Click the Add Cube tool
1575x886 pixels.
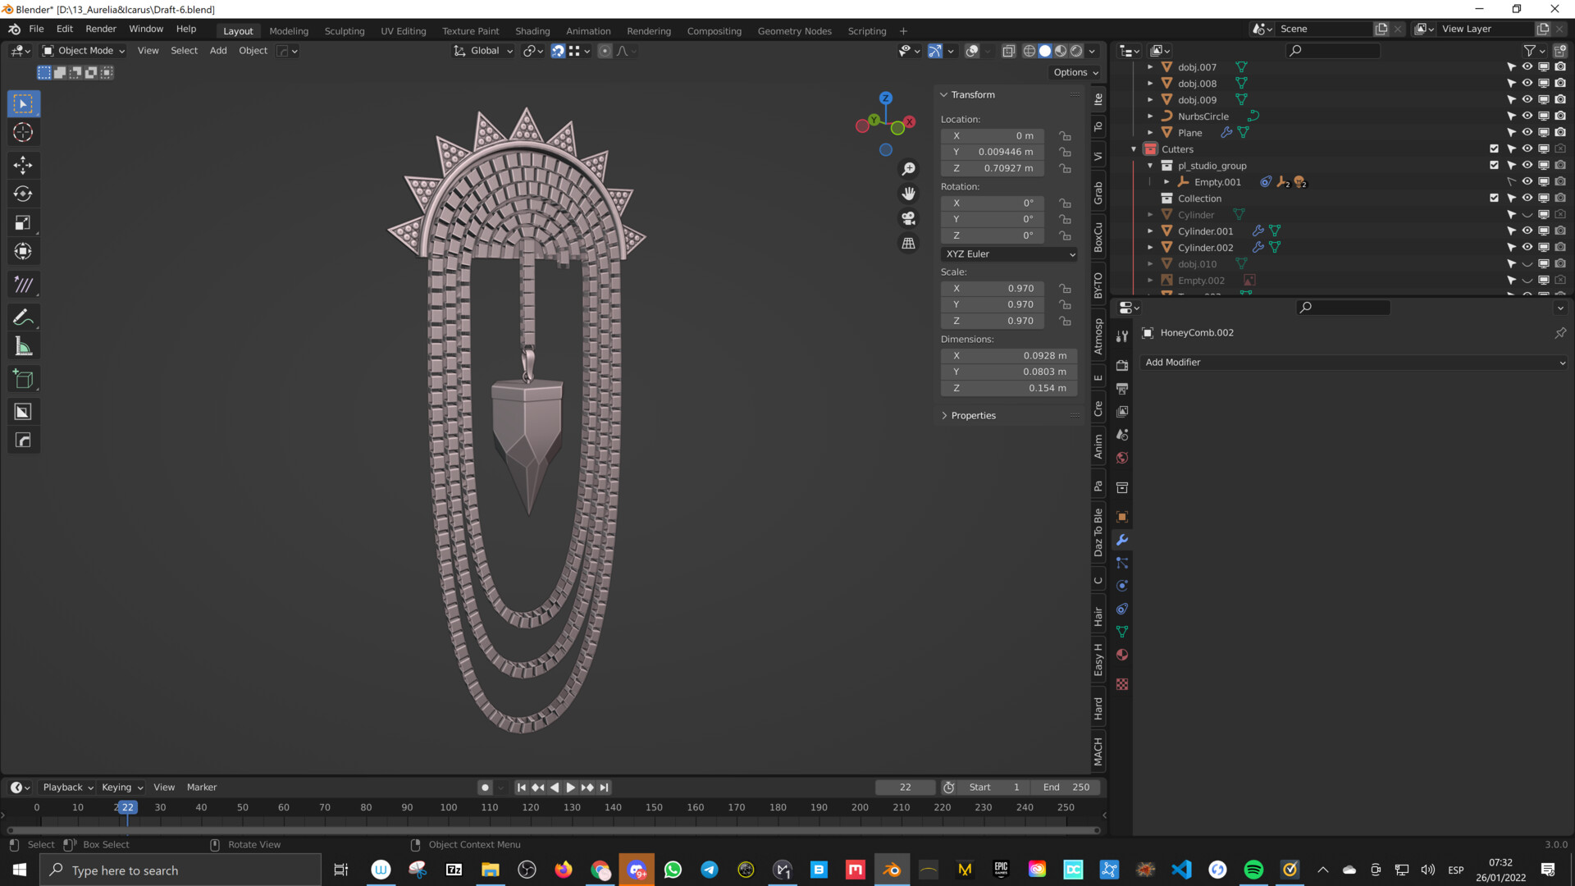point(23,379)
